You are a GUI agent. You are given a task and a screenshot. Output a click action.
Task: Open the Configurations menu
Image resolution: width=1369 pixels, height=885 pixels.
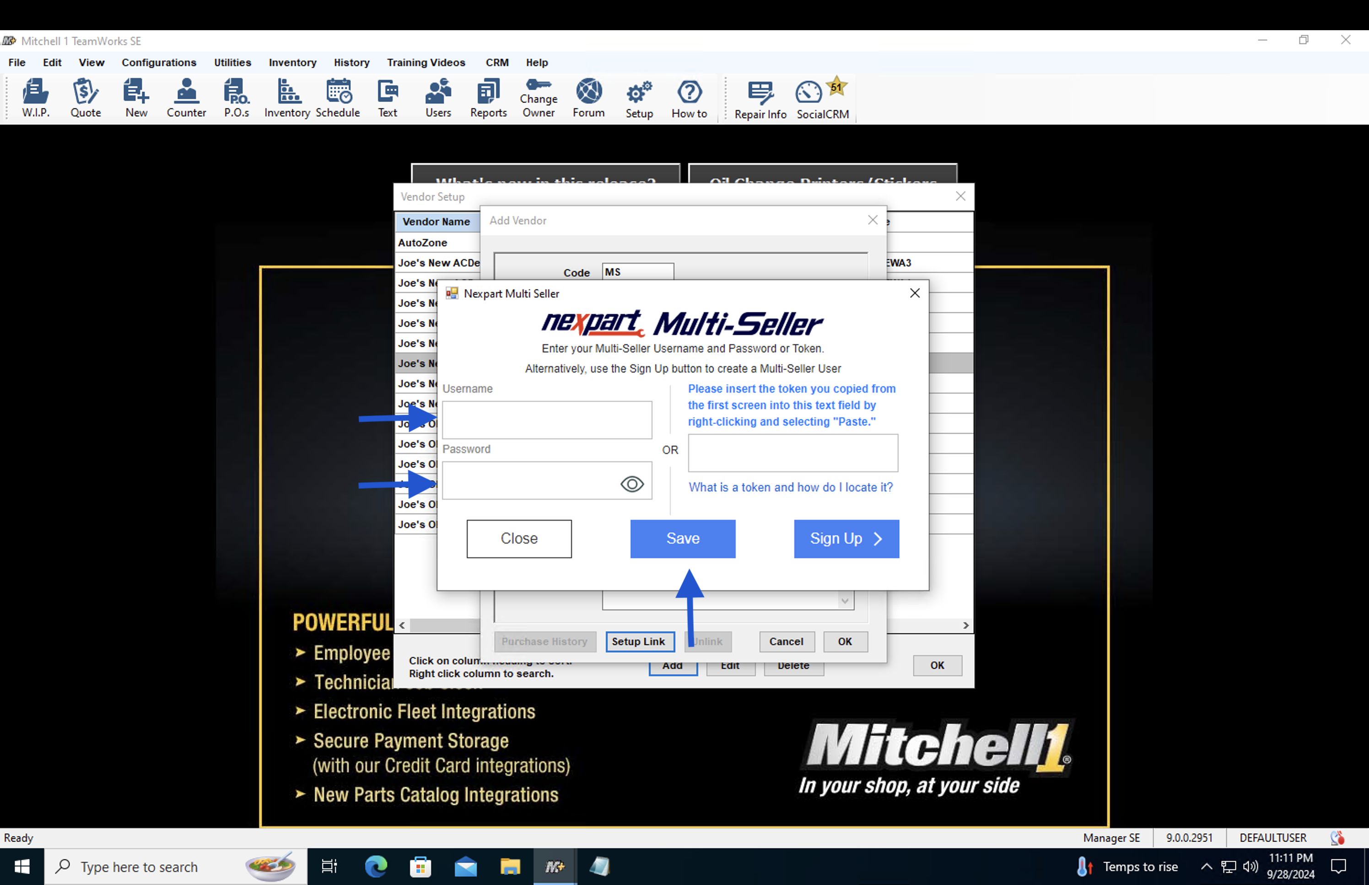159,62
